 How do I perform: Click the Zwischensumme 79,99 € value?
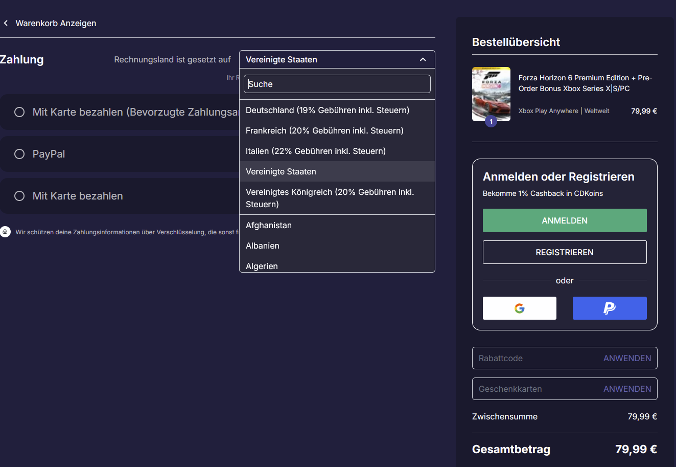642,416
